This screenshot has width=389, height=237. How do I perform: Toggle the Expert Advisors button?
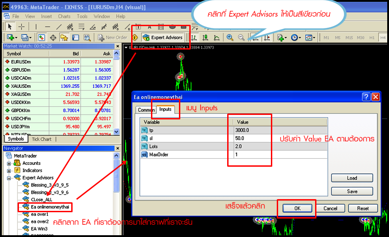tap(163, 37)
